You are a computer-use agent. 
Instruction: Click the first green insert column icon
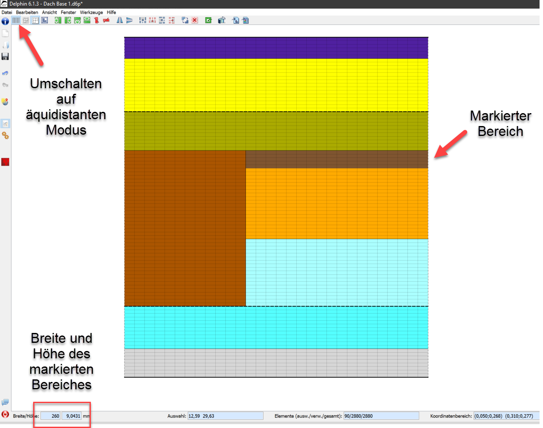58,20
